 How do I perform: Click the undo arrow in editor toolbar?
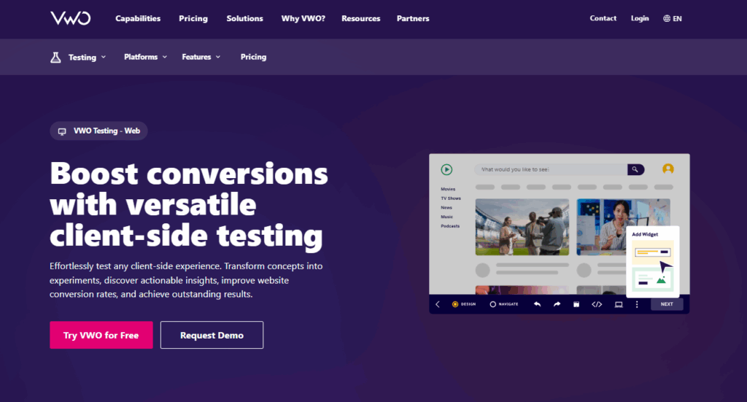[x=538, y=304]
